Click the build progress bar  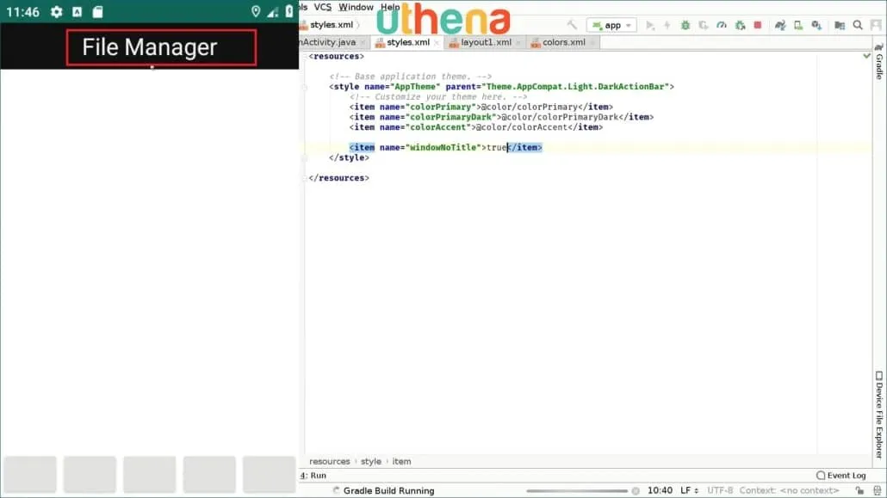[576, 491]
